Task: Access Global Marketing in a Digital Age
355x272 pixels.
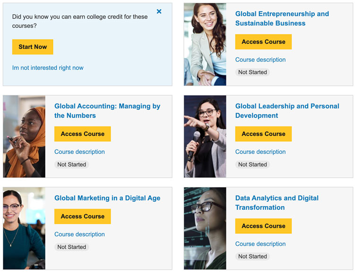Action: click(82, 216)
